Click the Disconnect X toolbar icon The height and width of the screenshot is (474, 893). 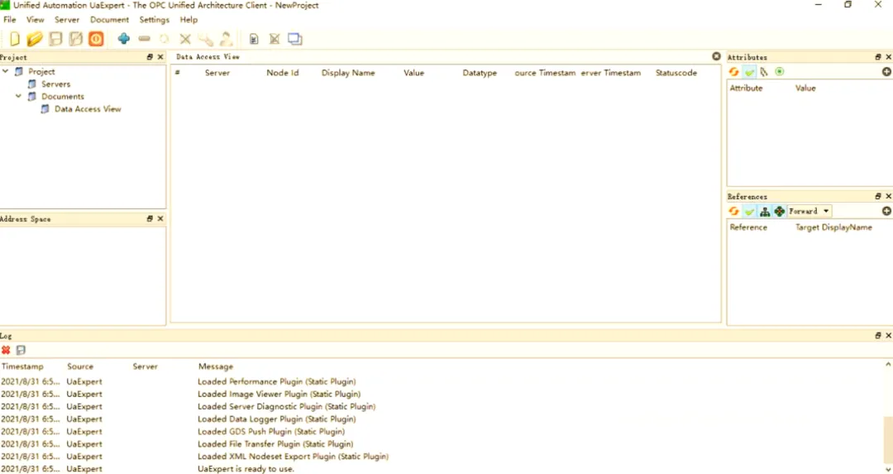click(185, 39)
